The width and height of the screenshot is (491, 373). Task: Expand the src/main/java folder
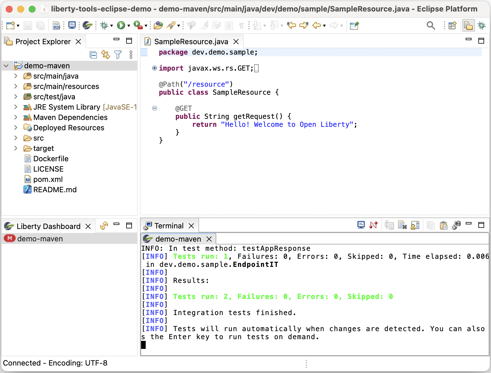pyautogui.click(x=16, y=76)
